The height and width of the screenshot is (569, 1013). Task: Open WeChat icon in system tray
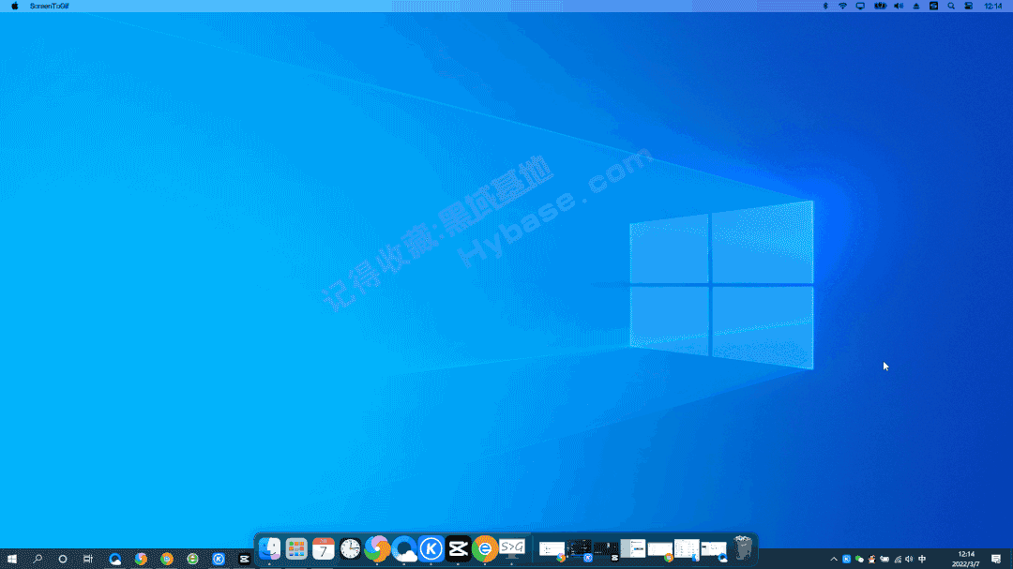pyautogui.click(x=859, y=560)
